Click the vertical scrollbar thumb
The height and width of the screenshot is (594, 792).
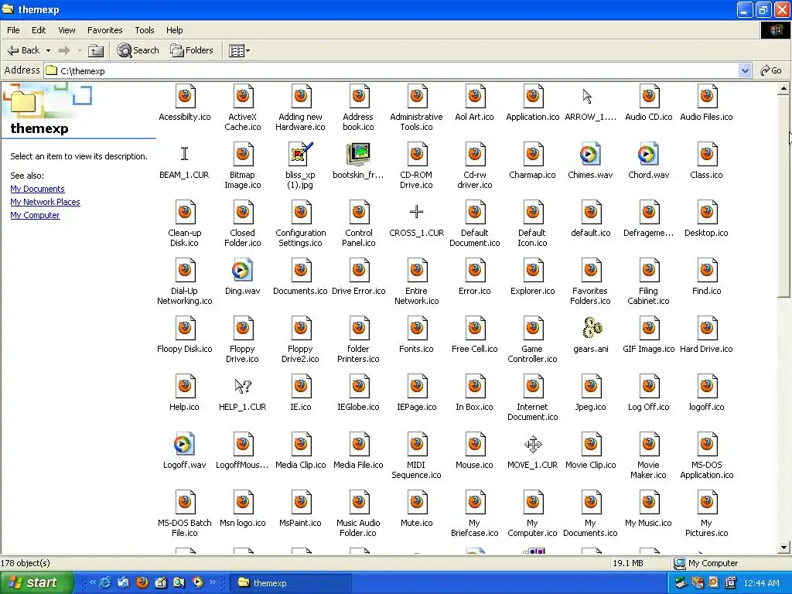click(783, 197)
